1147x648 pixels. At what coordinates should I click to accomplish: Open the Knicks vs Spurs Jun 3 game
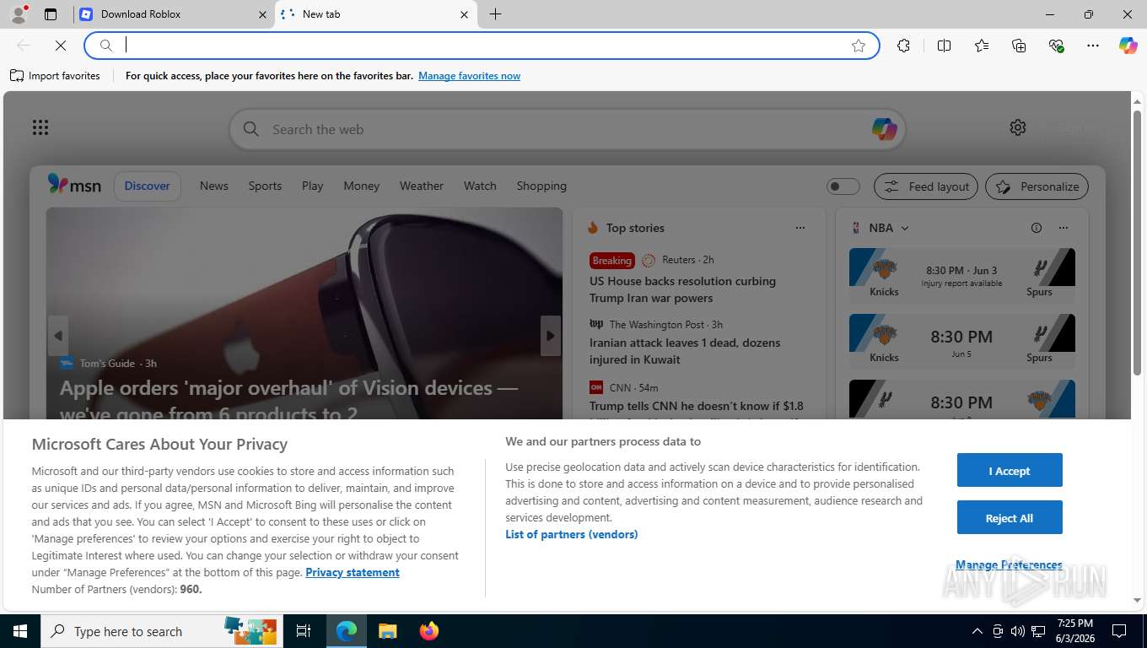(x=962, y=275)
